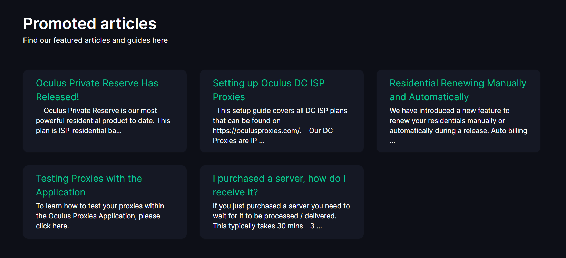Click trailing ellipsis in Residential Renewing card
Screen dimensions: 566x258
pyautogui.click(x=392, y=141)
